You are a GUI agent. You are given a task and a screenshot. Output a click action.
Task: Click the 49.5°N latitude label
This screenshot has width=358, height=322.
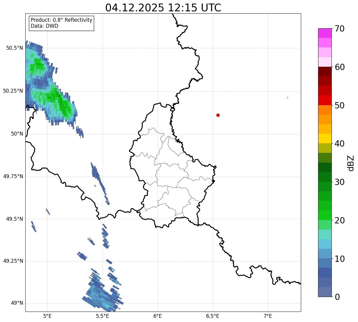click(x=15, y=219)
